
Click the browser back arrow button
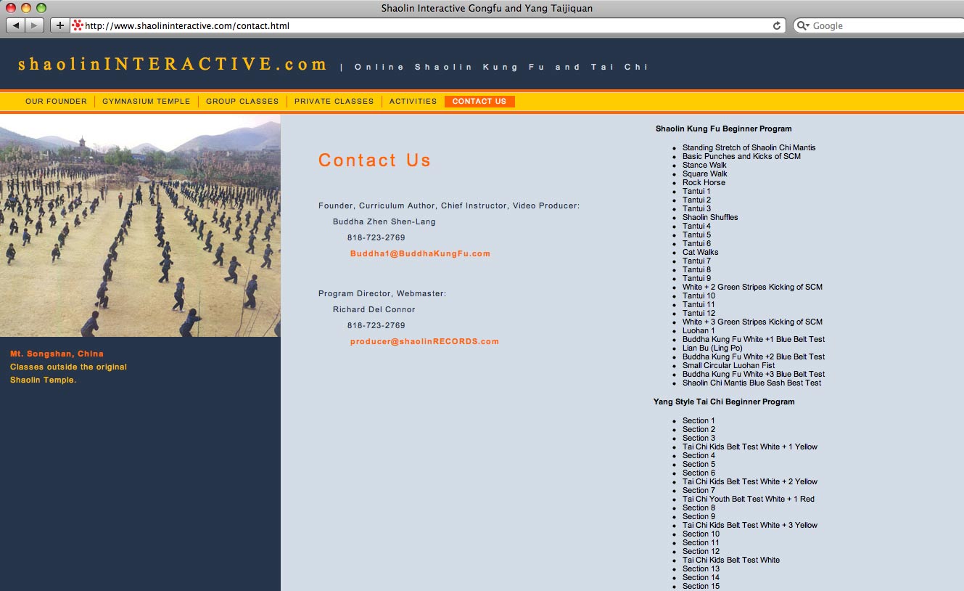click(16, 25)
